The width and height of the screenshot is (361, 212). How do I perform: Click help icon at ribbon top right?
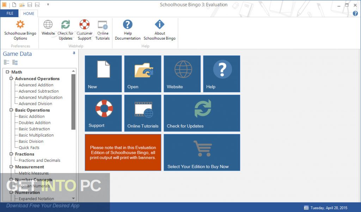[x=355, y=13]
